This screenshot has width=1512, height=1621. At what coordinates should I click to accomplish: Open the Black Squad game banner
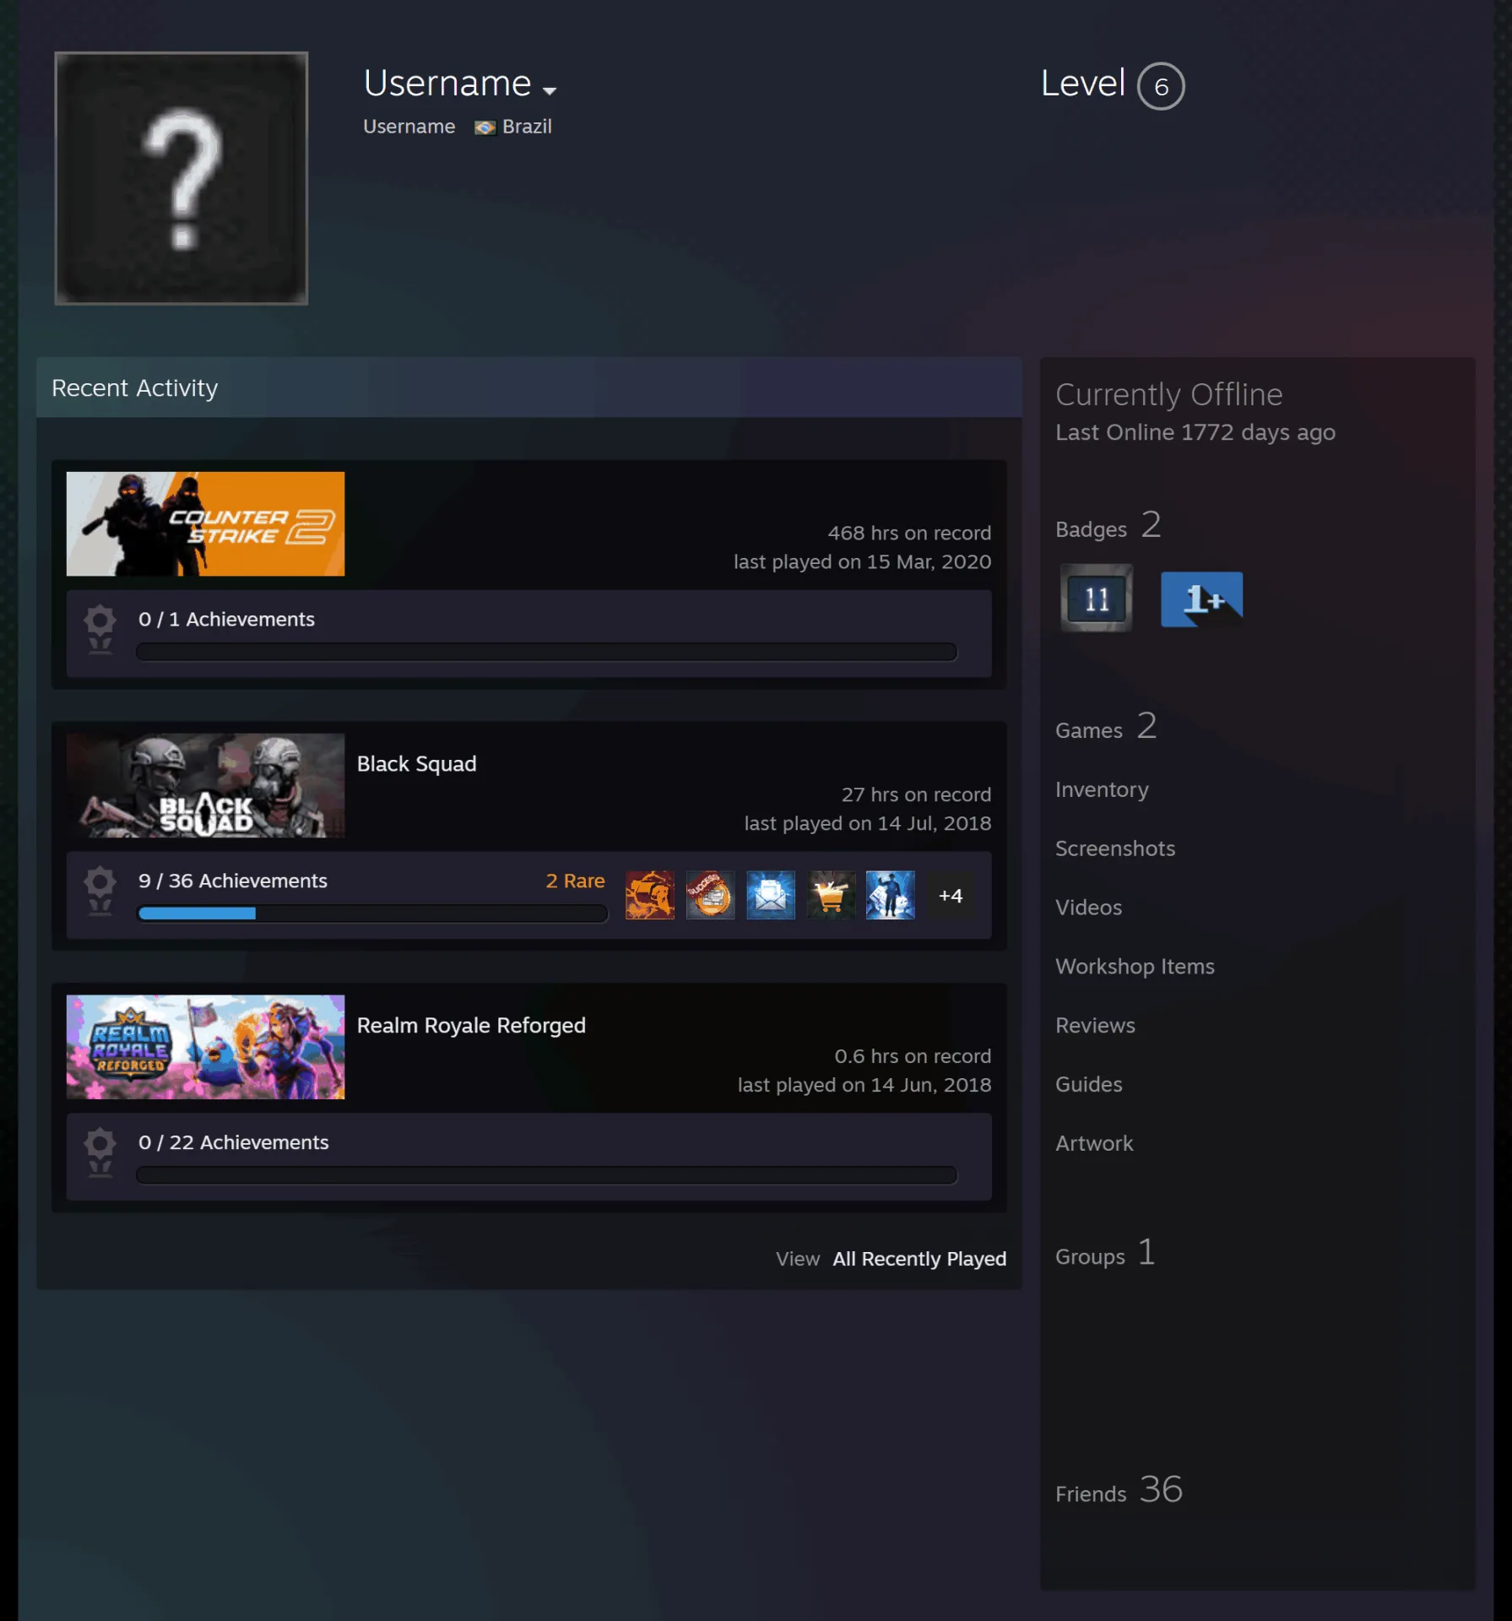point(205,785)
